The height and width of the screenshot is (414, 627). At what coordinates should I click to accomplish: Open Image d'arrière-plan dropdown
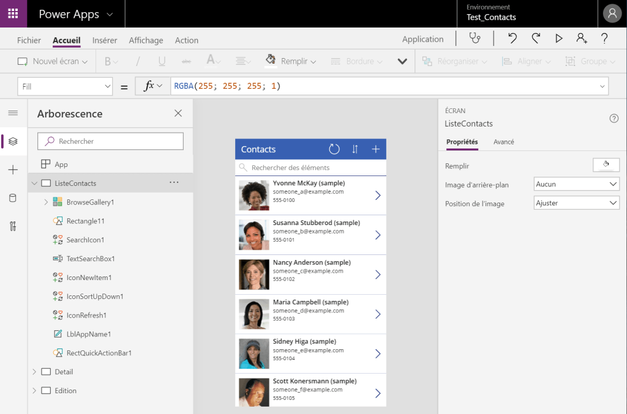click(x=576, y=184)
